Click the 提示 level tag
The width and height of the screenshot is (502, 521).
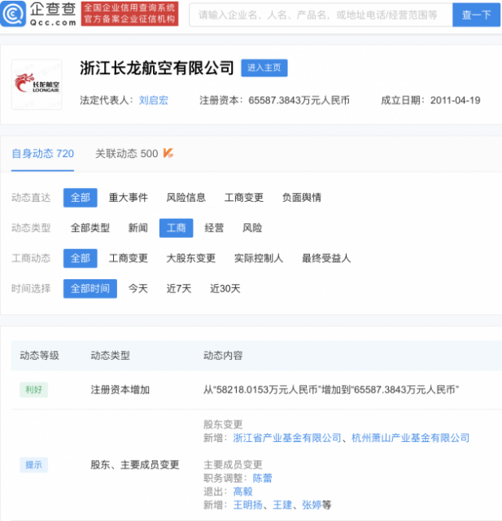click(34, 465)
